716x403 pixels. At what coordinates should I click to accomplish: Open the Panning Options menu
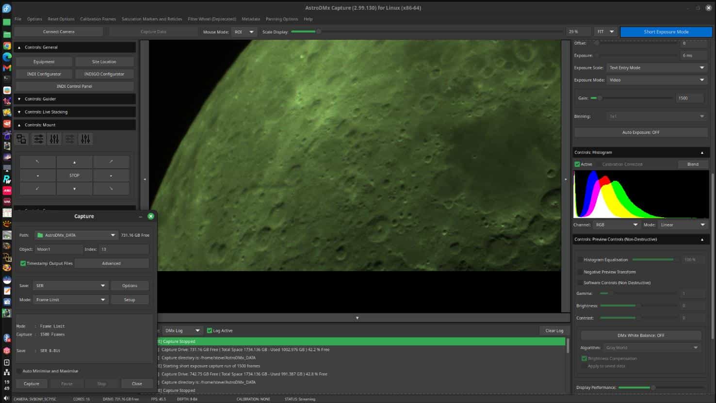pos(281,19)
